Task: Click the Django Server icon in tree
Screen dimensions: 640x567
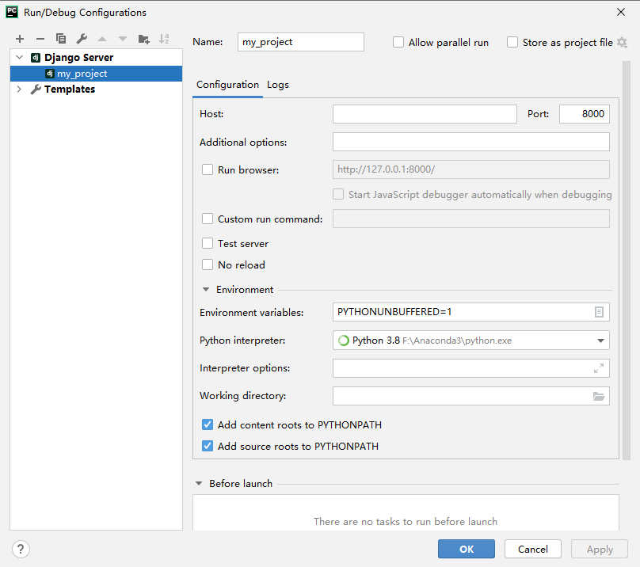Action: pos(36,58)
